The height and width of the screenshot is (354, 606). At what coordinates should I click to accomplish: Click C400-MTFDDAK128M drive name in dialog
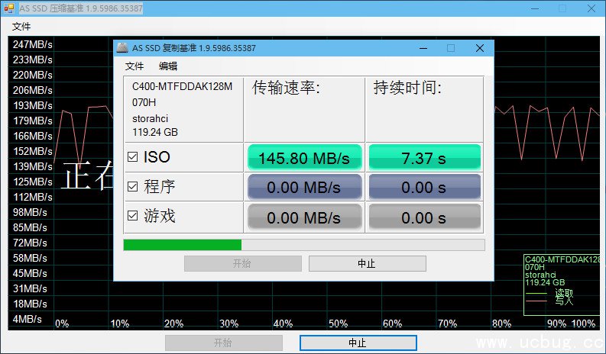pos(183,86)
